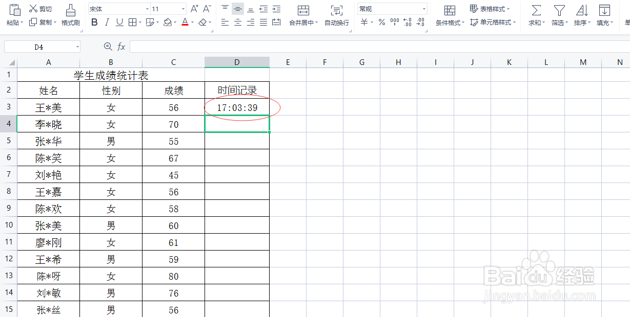
Task: Toggle underline formatting
Action: (x=119, y=22)
